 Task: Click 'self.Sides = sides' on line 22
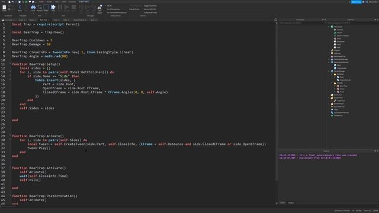click(x=37, y=108)
